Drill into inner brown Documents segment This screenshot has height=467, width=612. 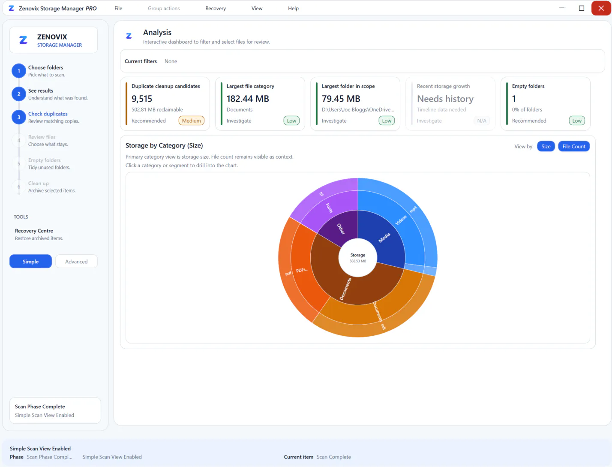coord(345,288)
